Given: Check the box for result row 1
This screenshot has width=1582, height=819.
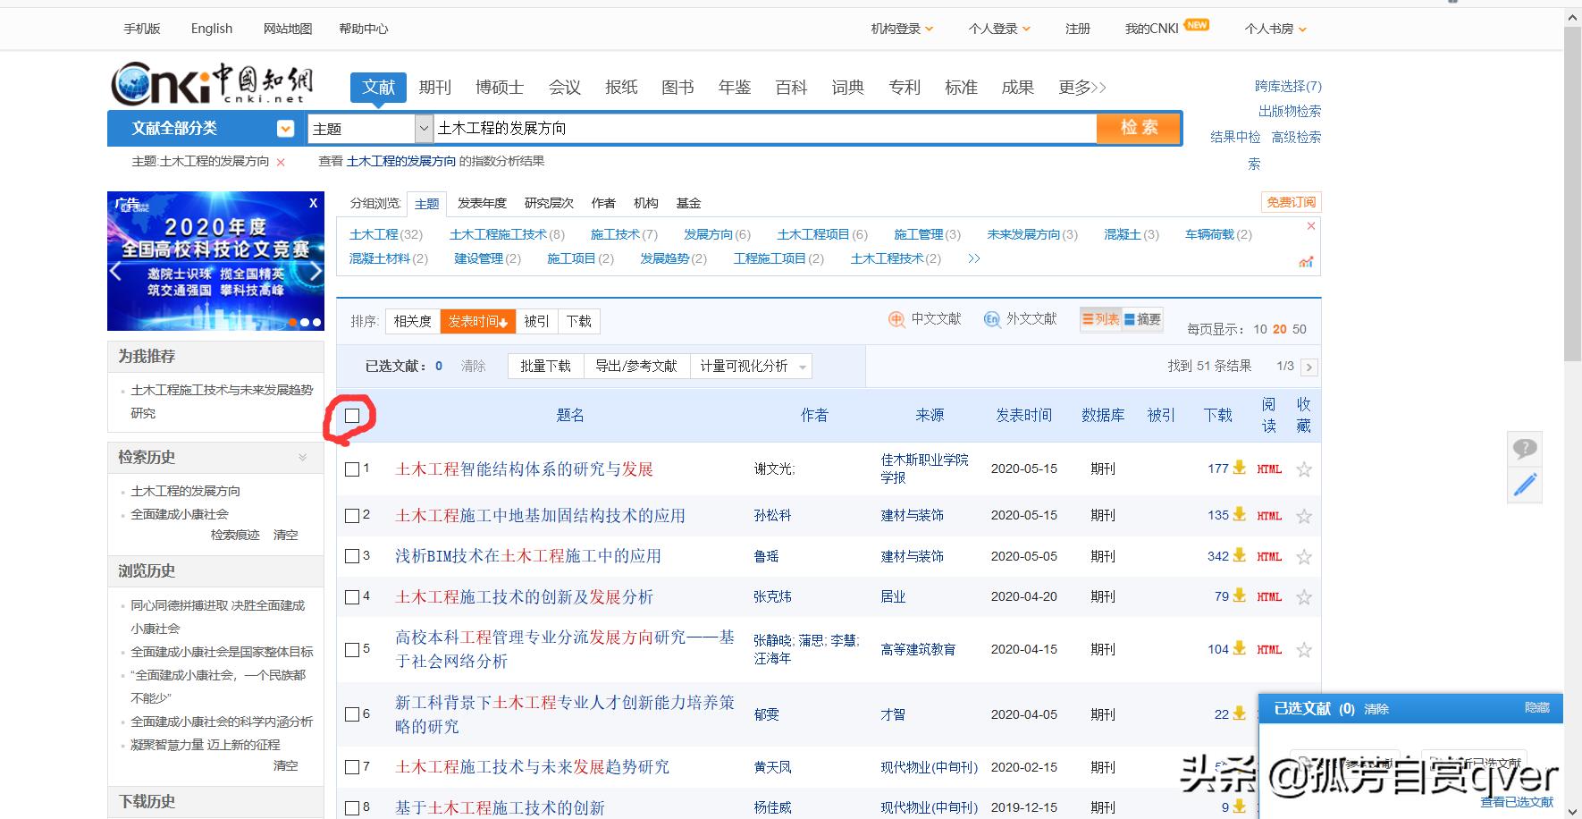Looking at the screenshot, I should (352, 469).
